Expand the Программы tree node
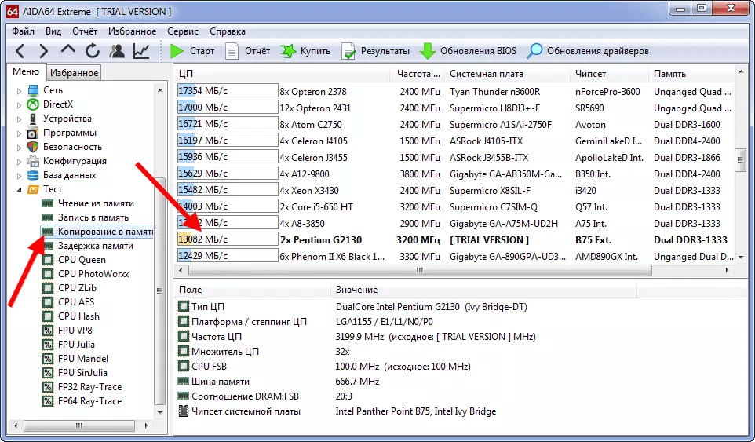This screenshot has width=755, height=442. coord(20,133)
